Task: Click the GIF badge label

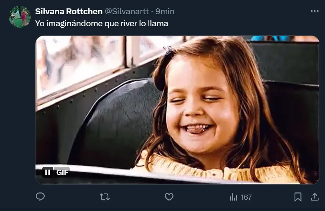Action: click(62, 172)
